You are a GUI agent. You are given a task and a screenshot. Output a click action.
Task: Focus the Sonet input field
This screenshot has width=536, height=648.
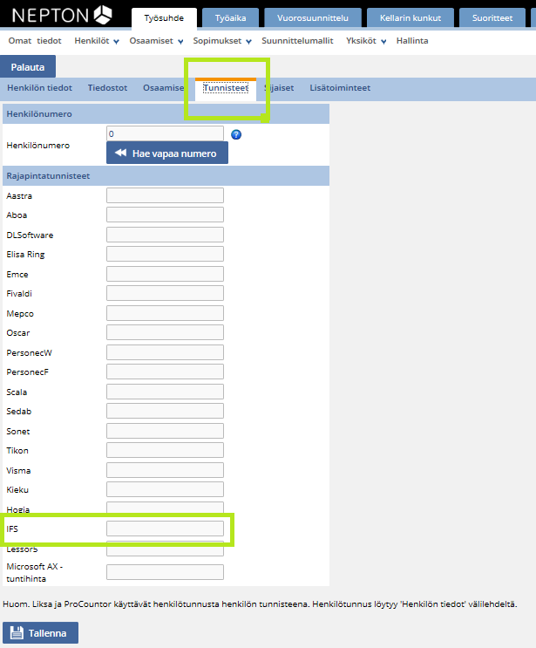click(x=166, y=431)
